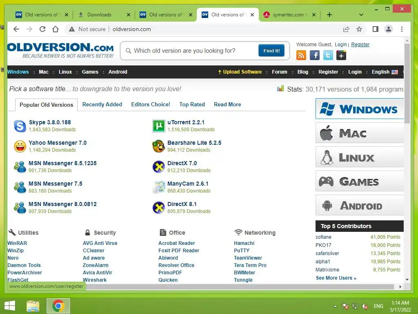Click the DirectX 8.1 icon
Image resolution: width=418 pixels, height=314 pixels.
click(x=159, y=208)
